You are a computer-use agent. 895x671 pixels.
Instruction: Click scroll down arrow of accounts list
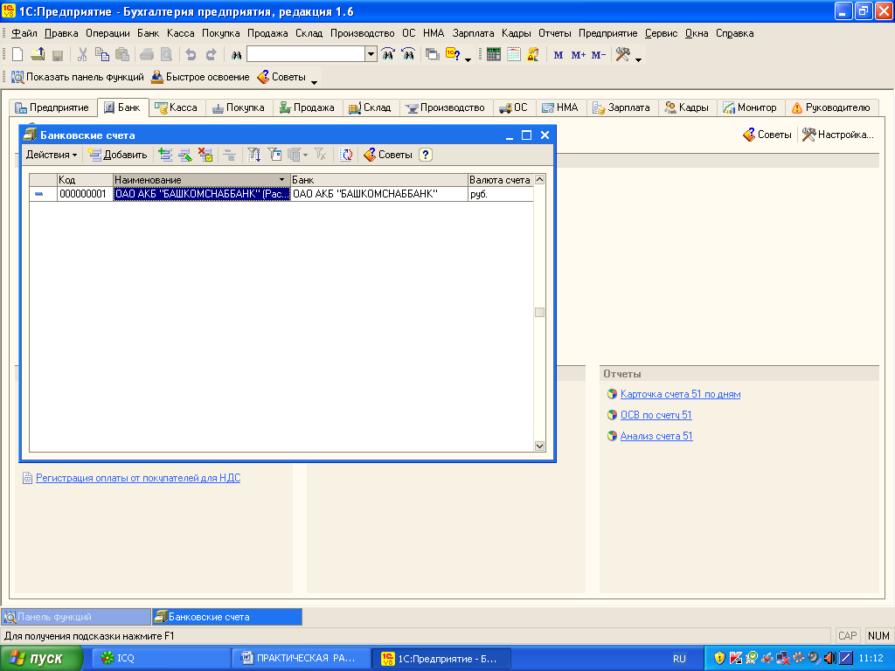point(539,446)
